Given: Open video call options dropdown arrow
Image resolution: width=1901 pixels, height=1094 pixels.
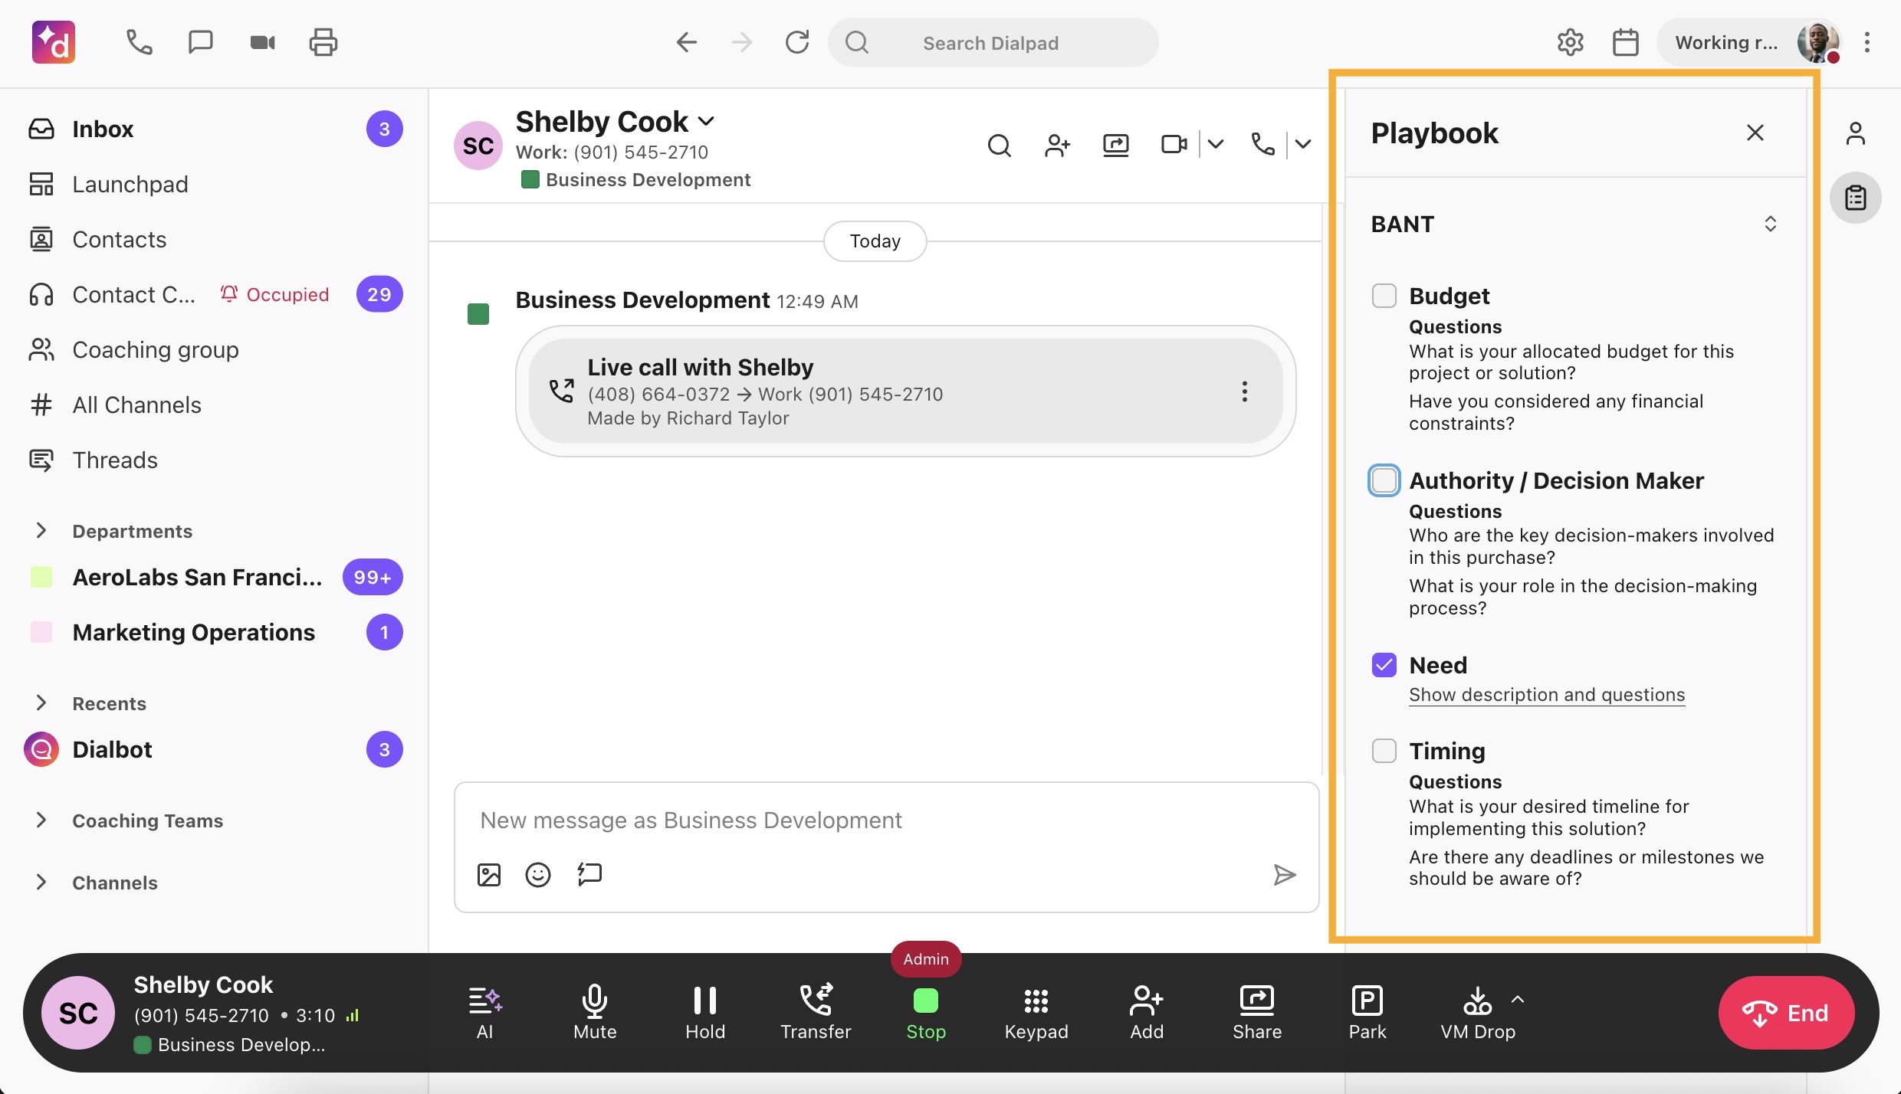Looking at the screenshot, I should pos(1215,144).
